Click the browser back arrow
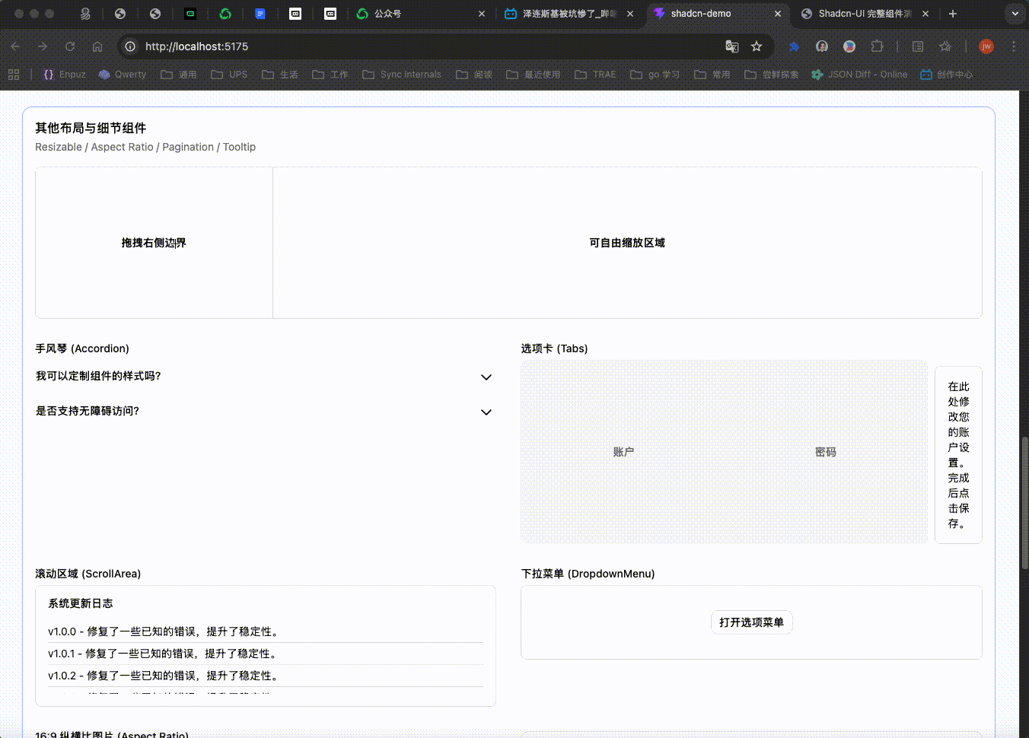 15,46
